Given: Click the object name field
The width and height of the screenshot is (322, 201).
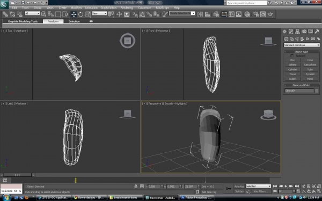Looking at the screenshot, I should coord(299,91).
